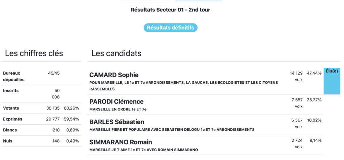Open SIMMARANO Romain's candidate entry

click(x=121, y=142)
